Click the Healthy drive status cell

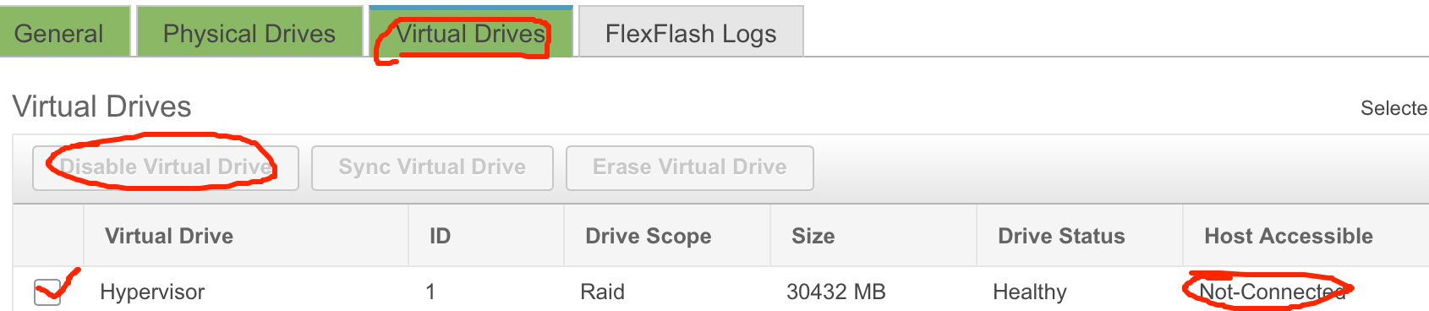click(1030, 292)
